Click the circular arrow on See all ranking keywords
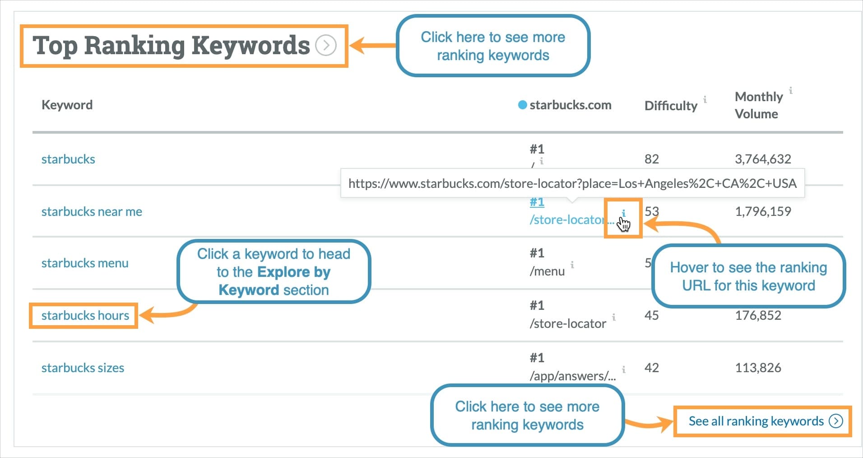 coord(837,421)
